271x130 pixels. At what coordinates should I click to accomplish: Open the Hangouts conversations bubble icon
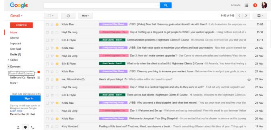(25, 127)
